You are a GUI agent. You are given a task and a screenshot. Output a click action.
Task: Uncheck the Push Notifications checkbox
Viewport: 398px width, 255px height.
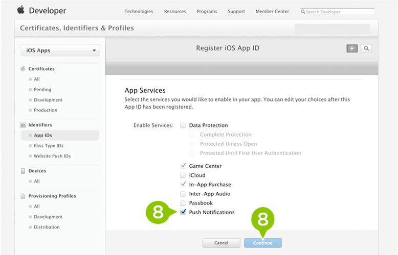pyautogui.click(x=183, y=212)
